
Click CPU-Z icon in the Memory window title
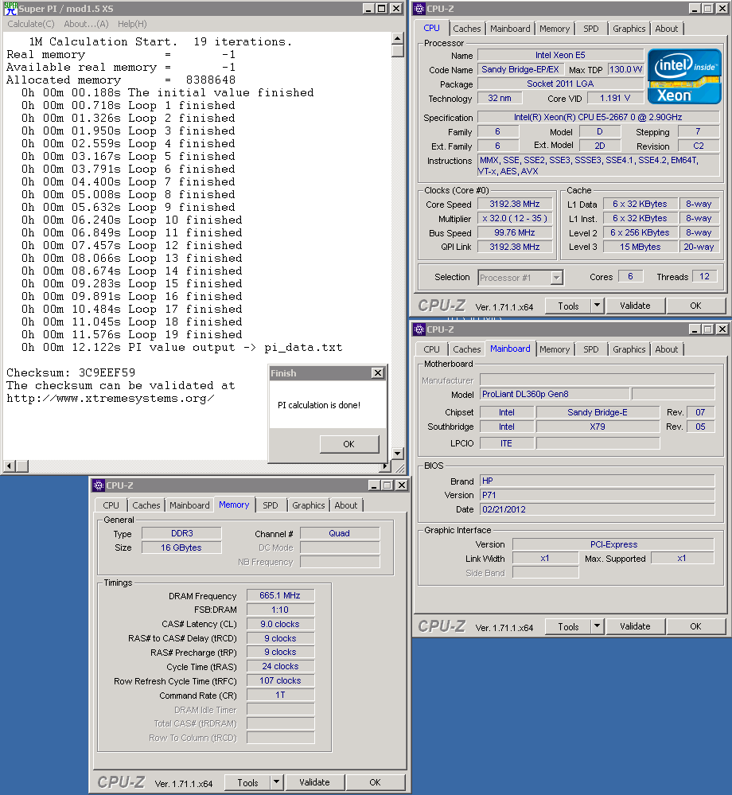pyautogui.click(x=99, y=485)
